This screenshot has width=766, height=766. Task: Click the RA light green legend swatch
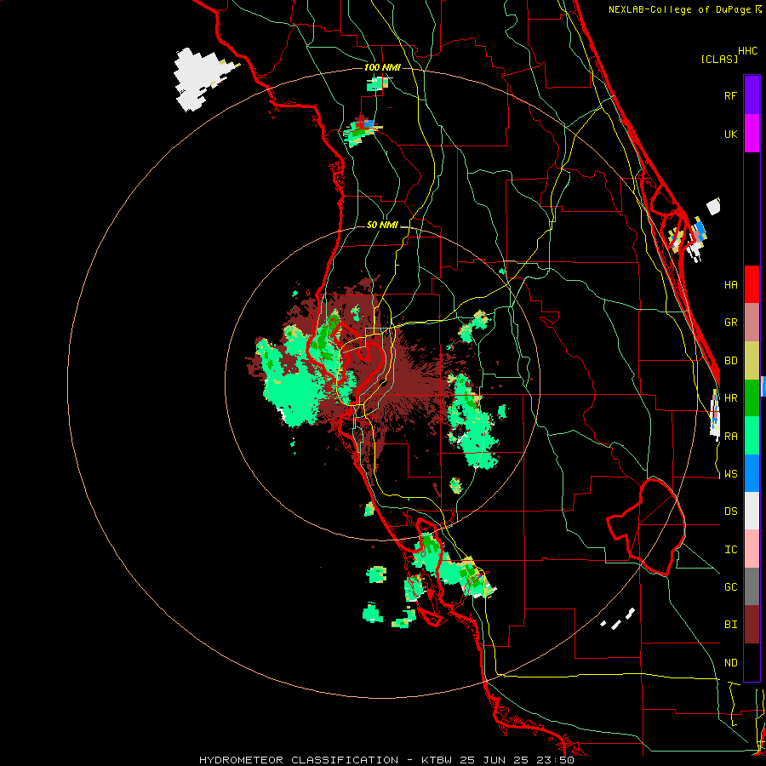coord(752,436)
